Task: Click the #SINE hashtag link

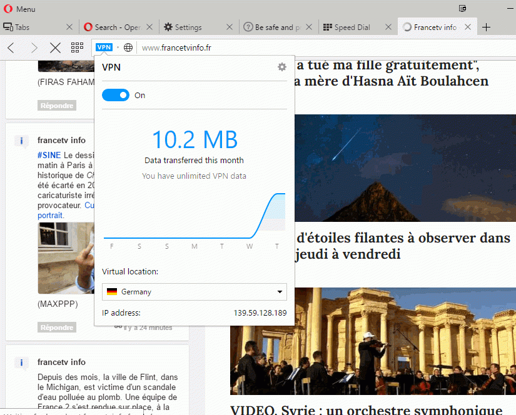Action: tap(49, 155)
